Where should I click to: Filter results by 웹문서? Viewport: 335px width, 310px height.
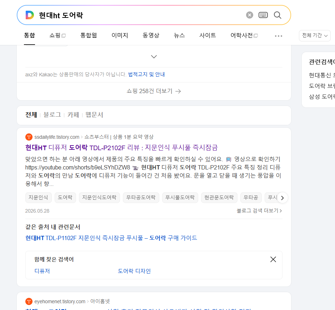pos(94,115)
